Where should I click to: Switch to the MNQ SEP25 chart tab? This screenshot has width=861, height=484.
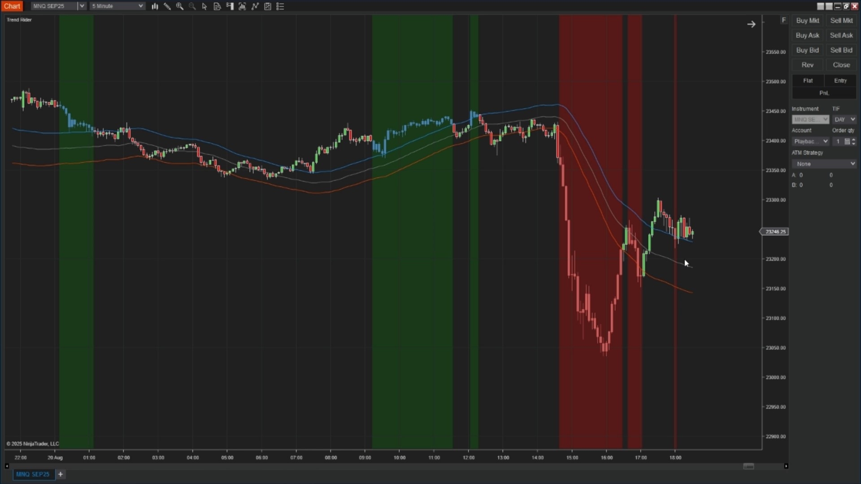click(x=33, y=474)
